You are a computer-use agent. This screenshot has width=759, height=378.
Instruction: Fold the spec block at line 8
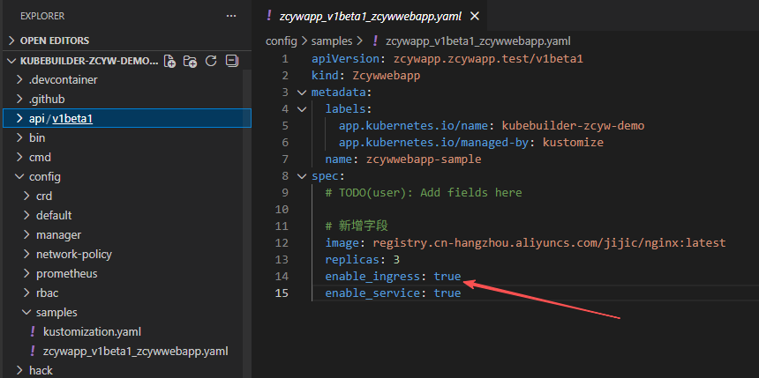[302, 175]
